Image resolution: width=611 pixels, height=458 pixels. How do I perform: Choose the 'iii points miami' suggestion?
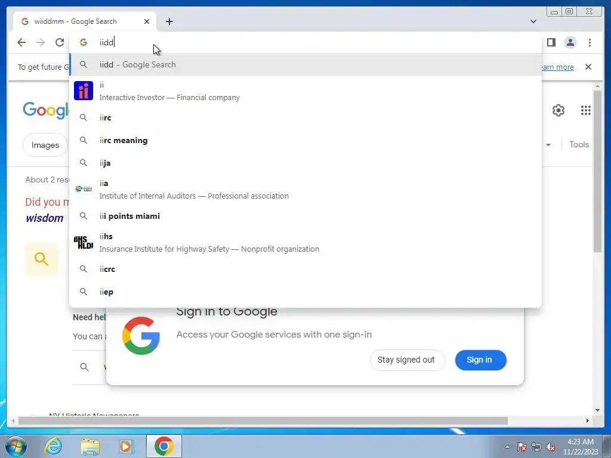(x=305, y=216)
